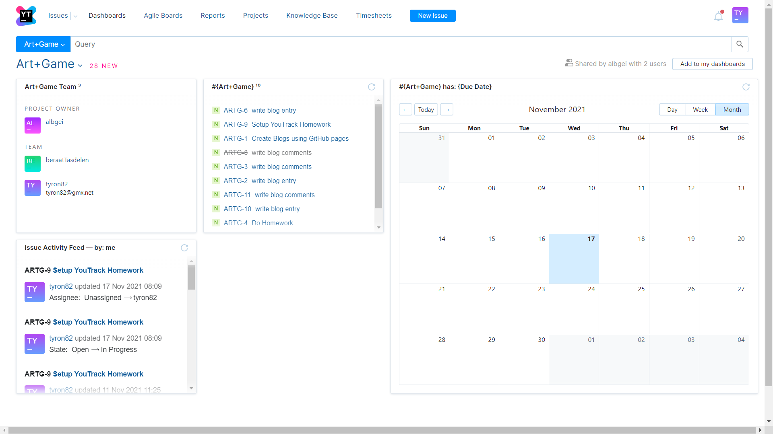Create a New Issue
Image resolution: width=773 pixels, height=434 pixels.
[433, 16]
